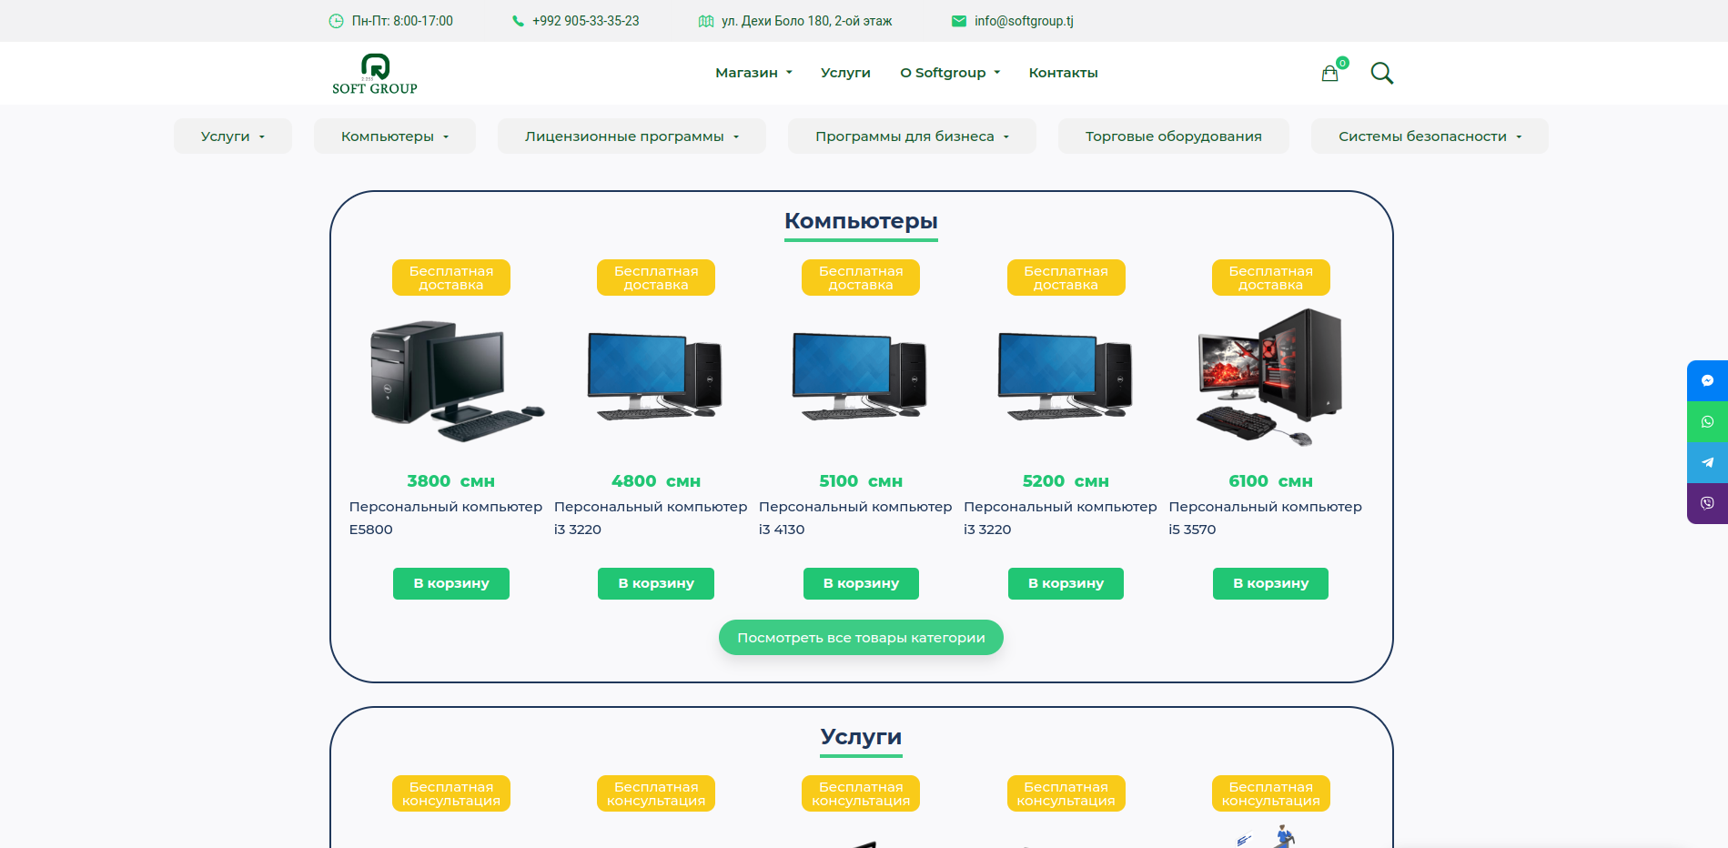Open the Персональный компьютер i3 4130 title
Viewport: 1728px width, 848px height.
pyautogui.click(x=855, y=518)
